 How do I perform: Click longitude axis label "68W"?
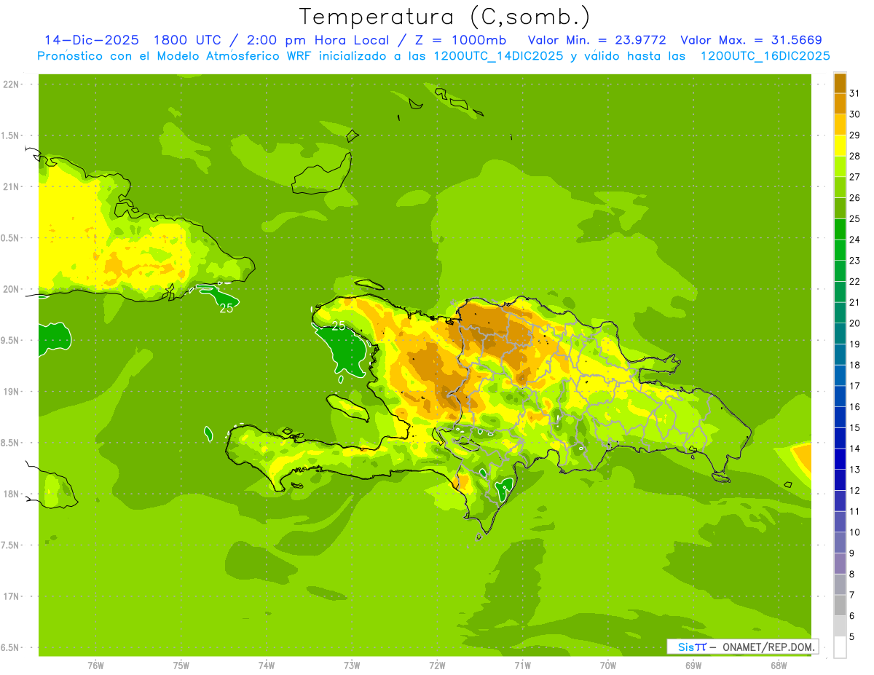tap(779, 666)
